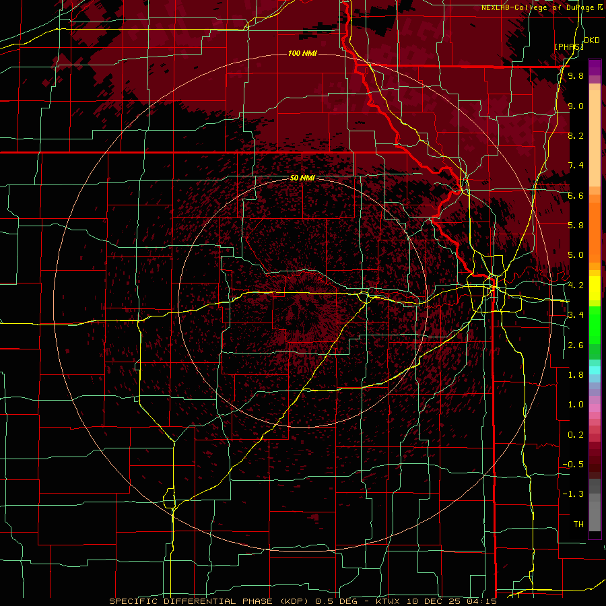Click the -0.5 value on color scale

point(573,465)
